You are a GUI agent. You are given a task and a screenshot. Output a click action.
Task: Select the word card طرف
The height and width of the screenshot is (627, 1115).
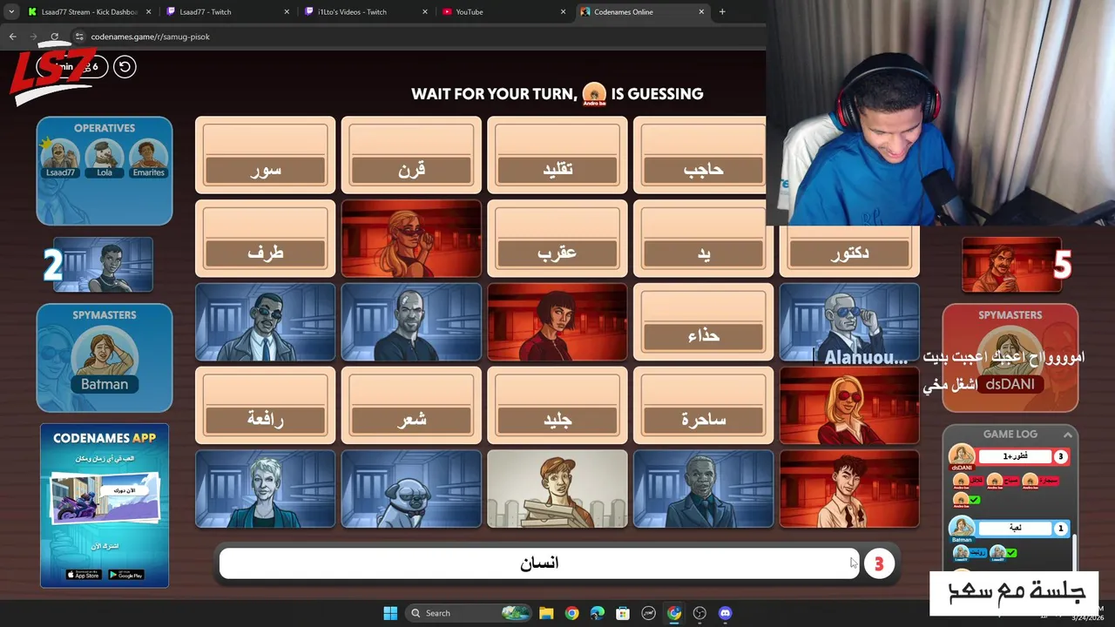pos(265,239)
